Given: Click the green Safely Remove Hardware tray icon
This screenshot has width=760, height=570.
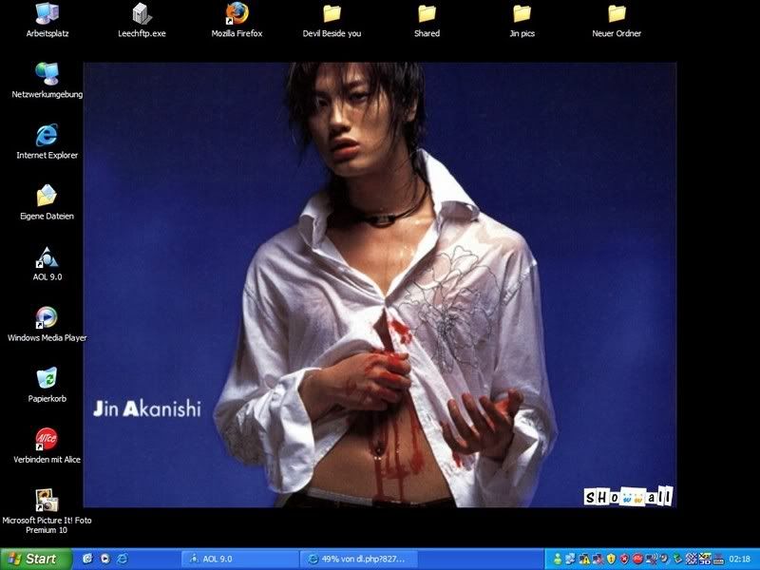Looking at the screenshot, I should point(677,559).
